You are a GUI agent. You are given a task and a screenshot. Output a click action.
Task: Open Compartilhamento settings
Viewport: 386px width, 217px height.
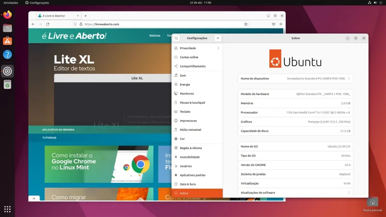click(197, 66)
